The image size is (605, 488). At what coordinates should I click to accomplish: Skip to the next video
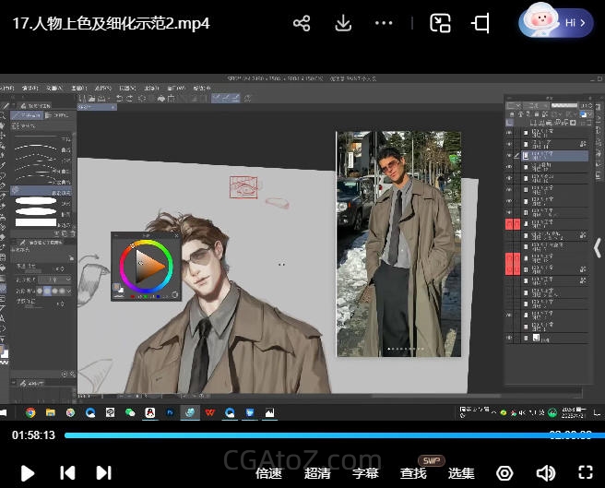(x=103, y=472)
